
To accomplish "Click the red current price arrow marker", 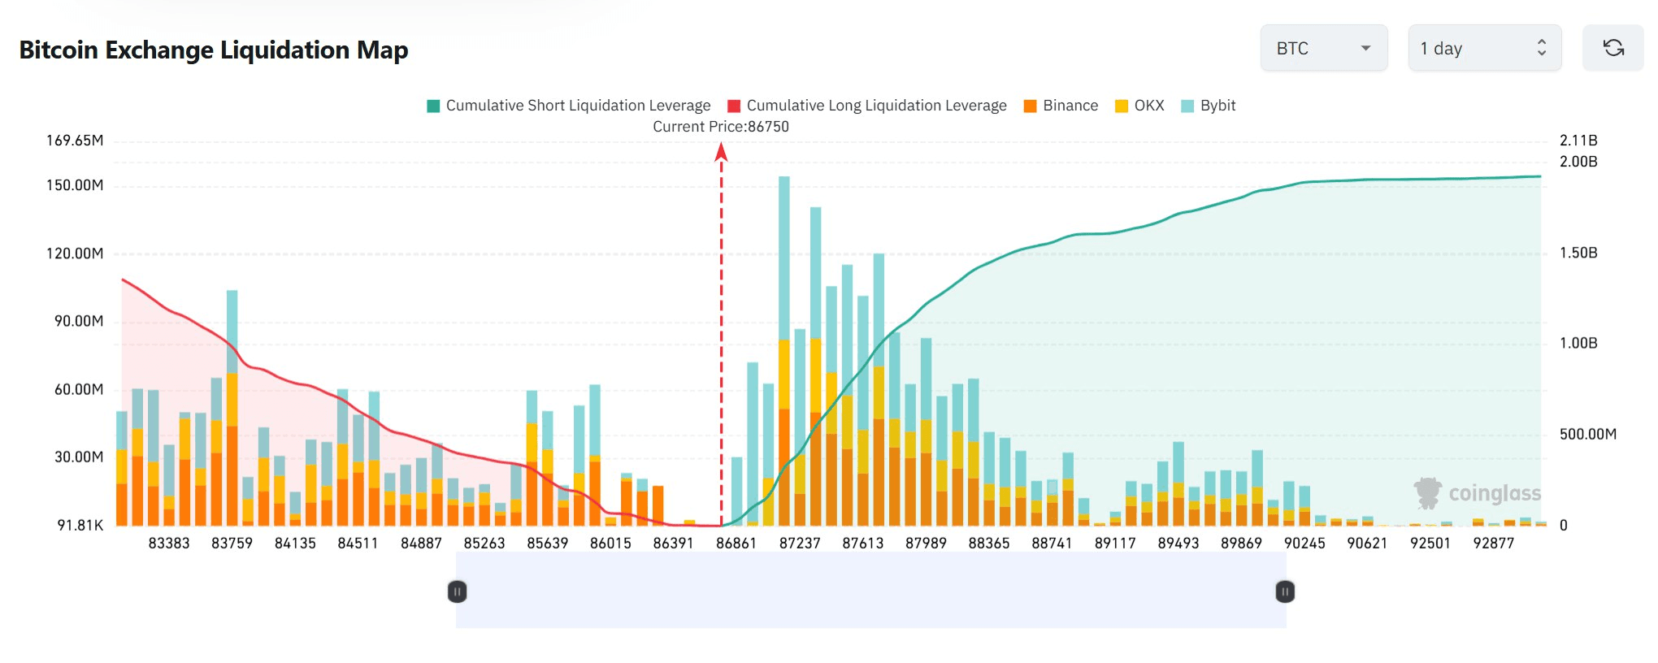I will tap(721, 152).
